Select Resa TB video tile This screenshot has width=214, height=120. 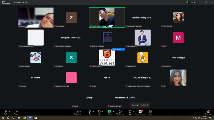coord(36,18)
